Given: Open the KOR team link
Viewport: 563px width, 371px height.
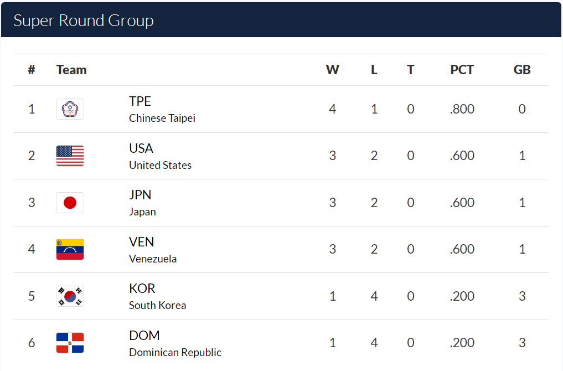Looking at the screenshot, I should 142,288.
